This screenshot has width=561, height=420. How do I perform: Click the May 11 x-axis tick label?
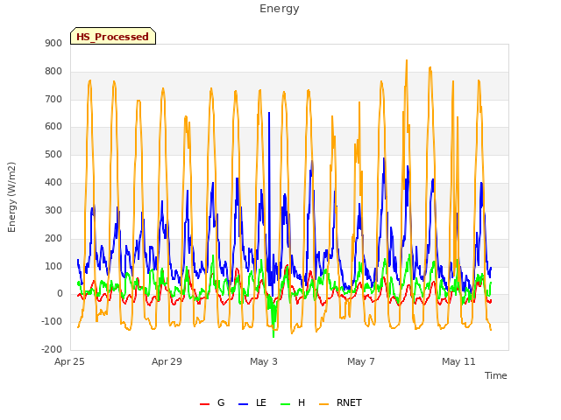(458, 361)
